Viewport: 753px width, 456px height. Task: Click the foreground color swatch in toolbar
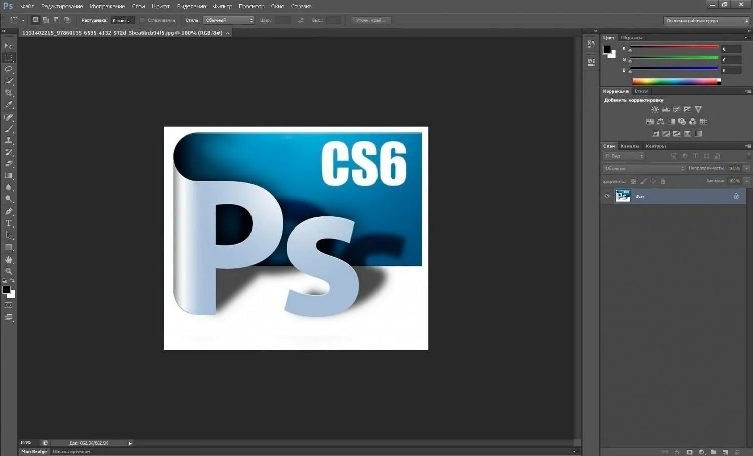tap(6, 290)
